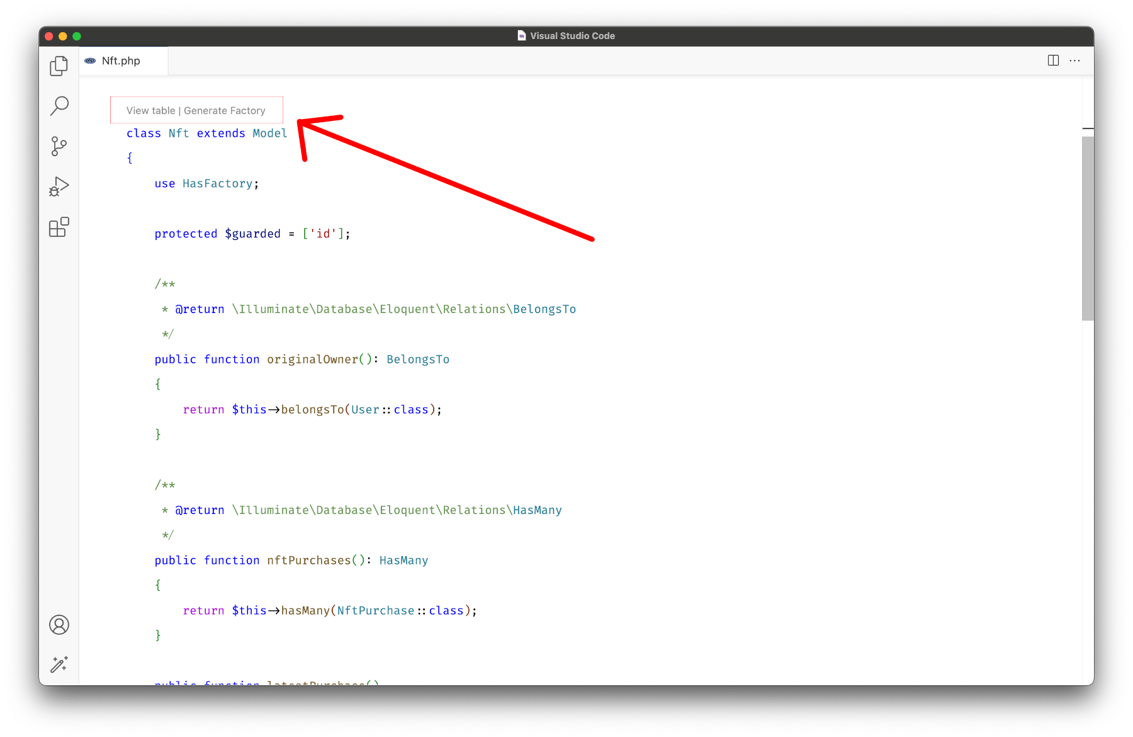The height and width of the screenshot is (737, 1133).
Task: Select the Nft.php editor tab
Action: 123,61
